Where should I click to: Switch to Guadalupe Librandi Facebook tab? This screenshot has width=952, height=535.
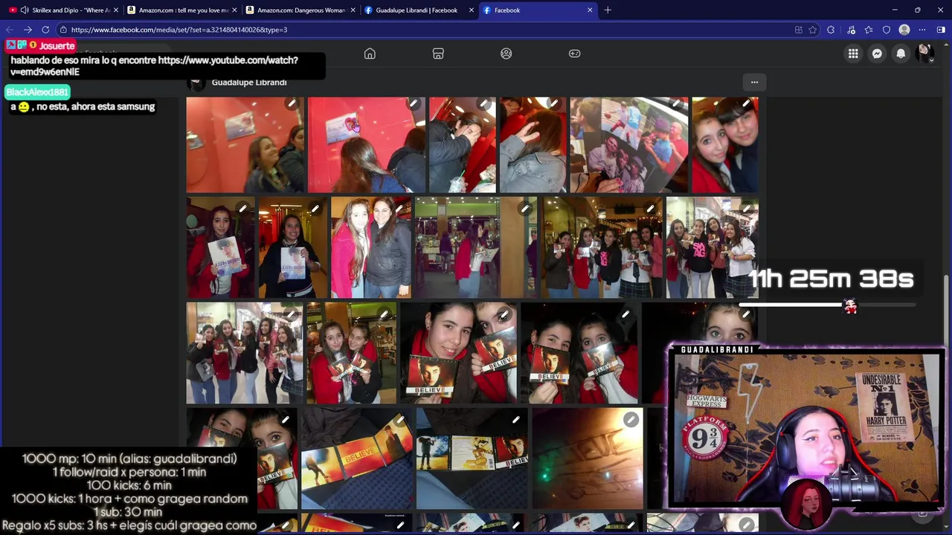pyautogui.click(x=418, y=10)
